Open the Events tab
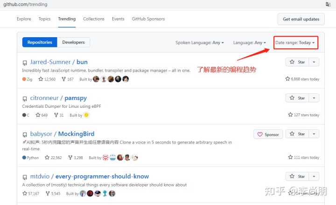 (x=118, y=19)
